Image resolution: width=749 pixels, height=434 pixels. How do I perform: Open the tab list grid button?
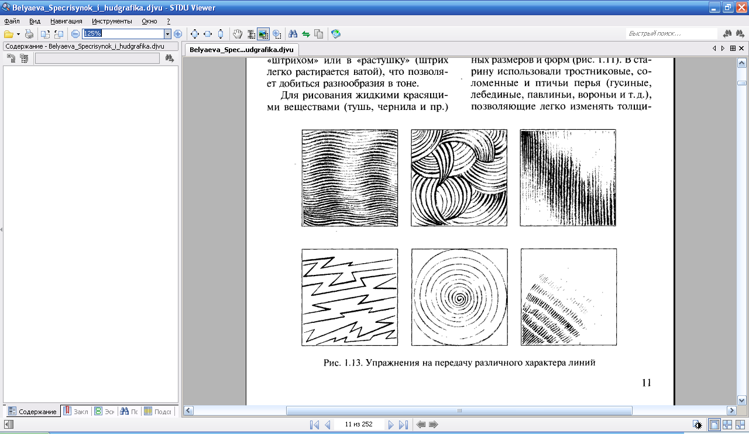point(733,49)
